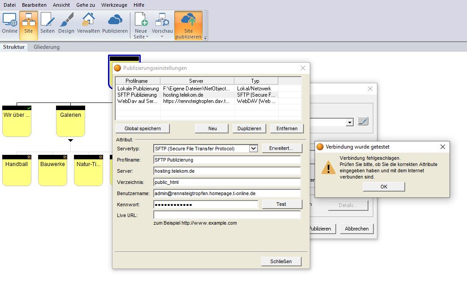Open the Servertyp dropdown
Viewport: 467px width, 307px height.
tap(253, 149)
